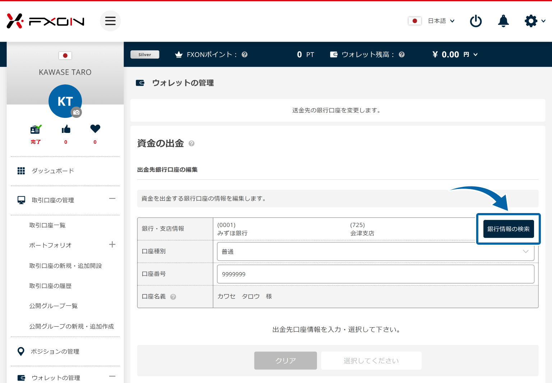Click the みずほ銀行 bank name
The image size is (552, 383).
coord(233,233)
